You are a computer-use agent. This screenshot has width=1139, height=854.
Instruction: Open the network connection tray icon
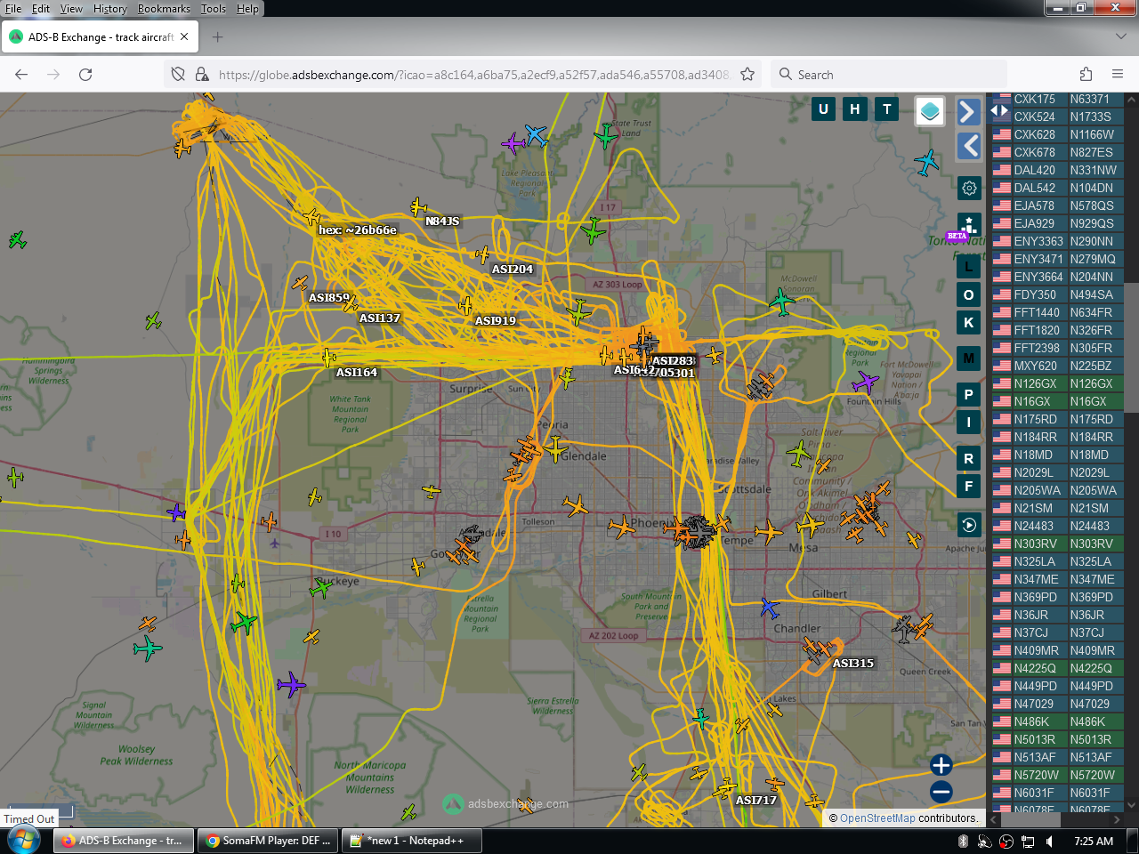tap(1028, 842)
